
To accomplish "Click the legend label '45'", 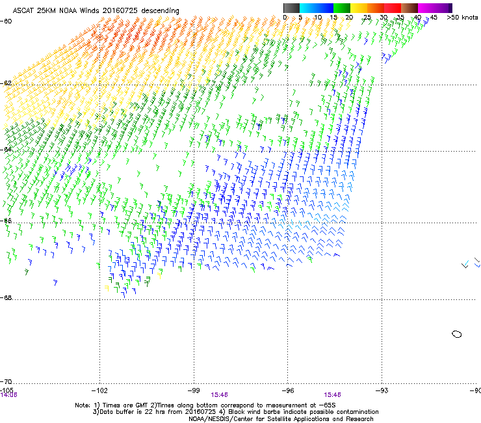I will point(434,18).
